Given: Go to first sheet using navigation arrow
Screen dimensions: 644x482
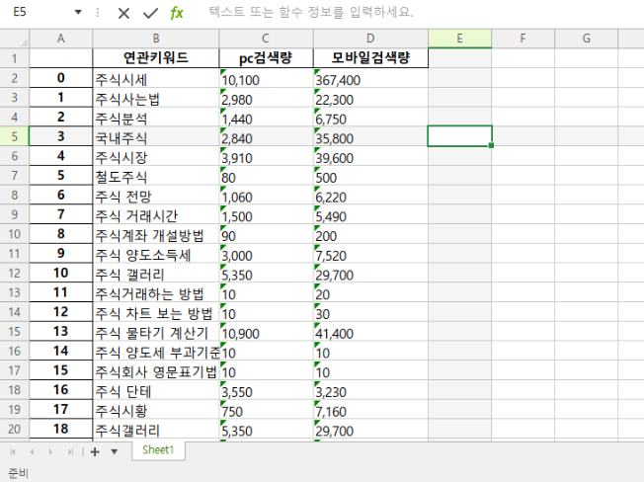Looking at the screenshot, I should tap(15, 451).
